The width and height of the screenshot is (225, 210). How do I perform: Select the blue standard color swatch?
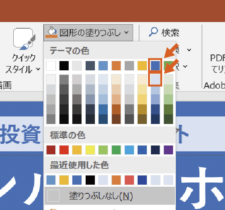(x=142, y=150)
